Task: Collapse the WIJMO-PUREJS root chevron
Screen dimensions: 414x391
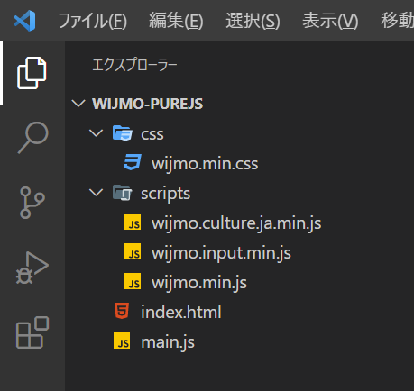Action: click(x=78, y=104)
